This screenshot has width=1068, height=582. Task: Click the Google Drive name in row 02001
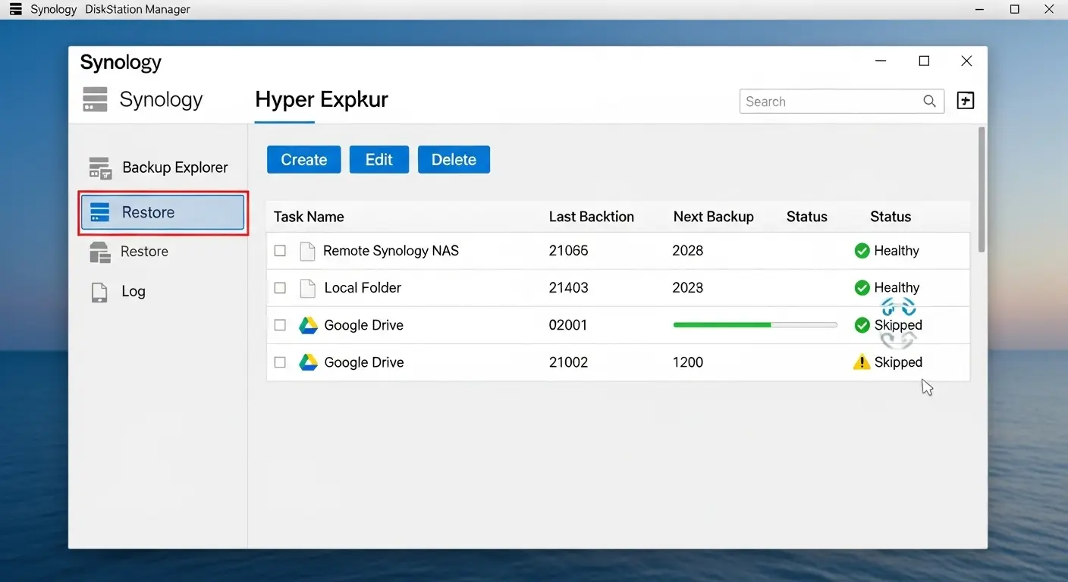tap(364, 325)
